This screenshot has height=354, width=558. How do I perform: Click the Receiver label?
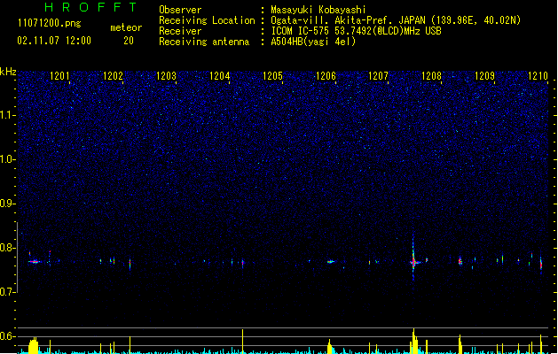coord(180,31)
